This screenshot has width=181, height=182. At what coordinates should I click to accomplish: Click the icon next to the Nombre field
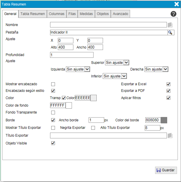[x=170, y=25]
